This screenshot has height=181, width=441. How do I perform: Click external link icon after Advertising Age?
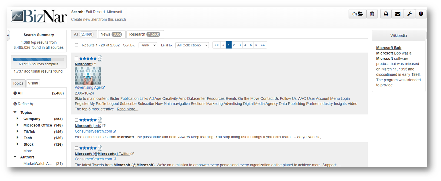[103, 88]
